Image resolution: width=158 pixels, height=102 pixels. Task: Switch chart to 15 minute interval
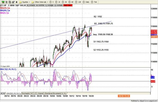pyautogui.click(x=58, y=2)
